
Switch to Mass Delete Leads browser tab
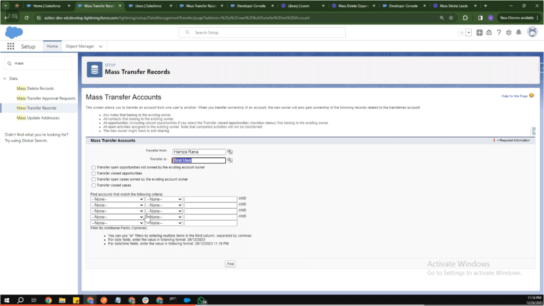tap(454, 6)
